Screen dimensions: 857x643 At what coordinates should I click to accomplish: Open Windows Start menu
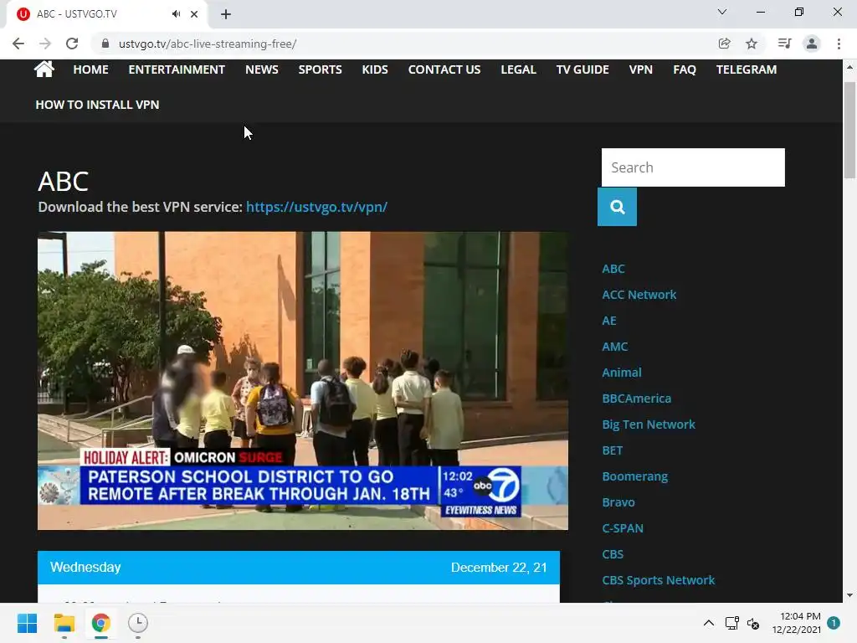27,623
